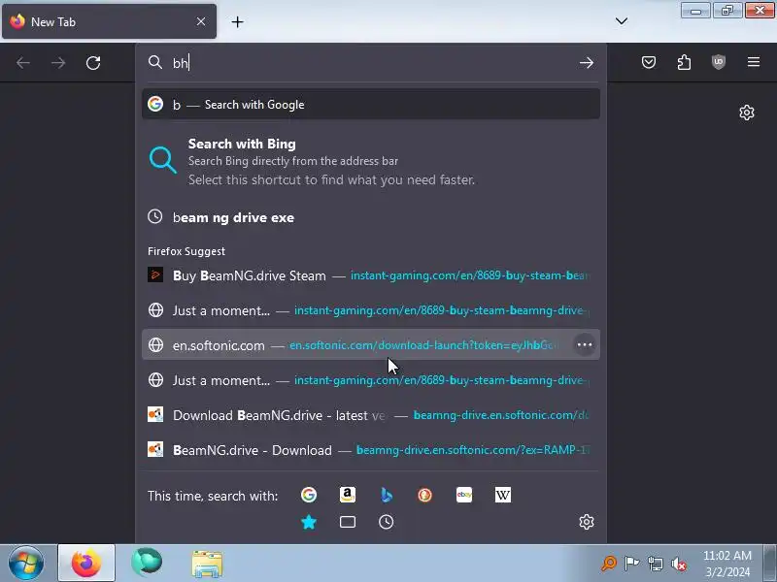Click the Go arrow in address bar
The image size is (777, 582).
coord(587,63)
